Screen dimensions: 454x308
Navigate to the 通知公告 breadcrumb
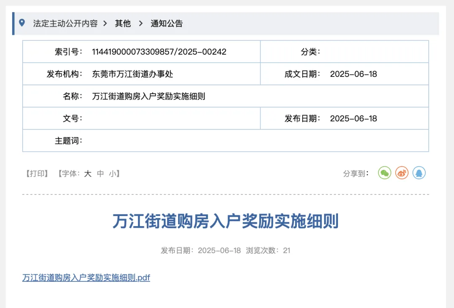click(x=167, y=24)
